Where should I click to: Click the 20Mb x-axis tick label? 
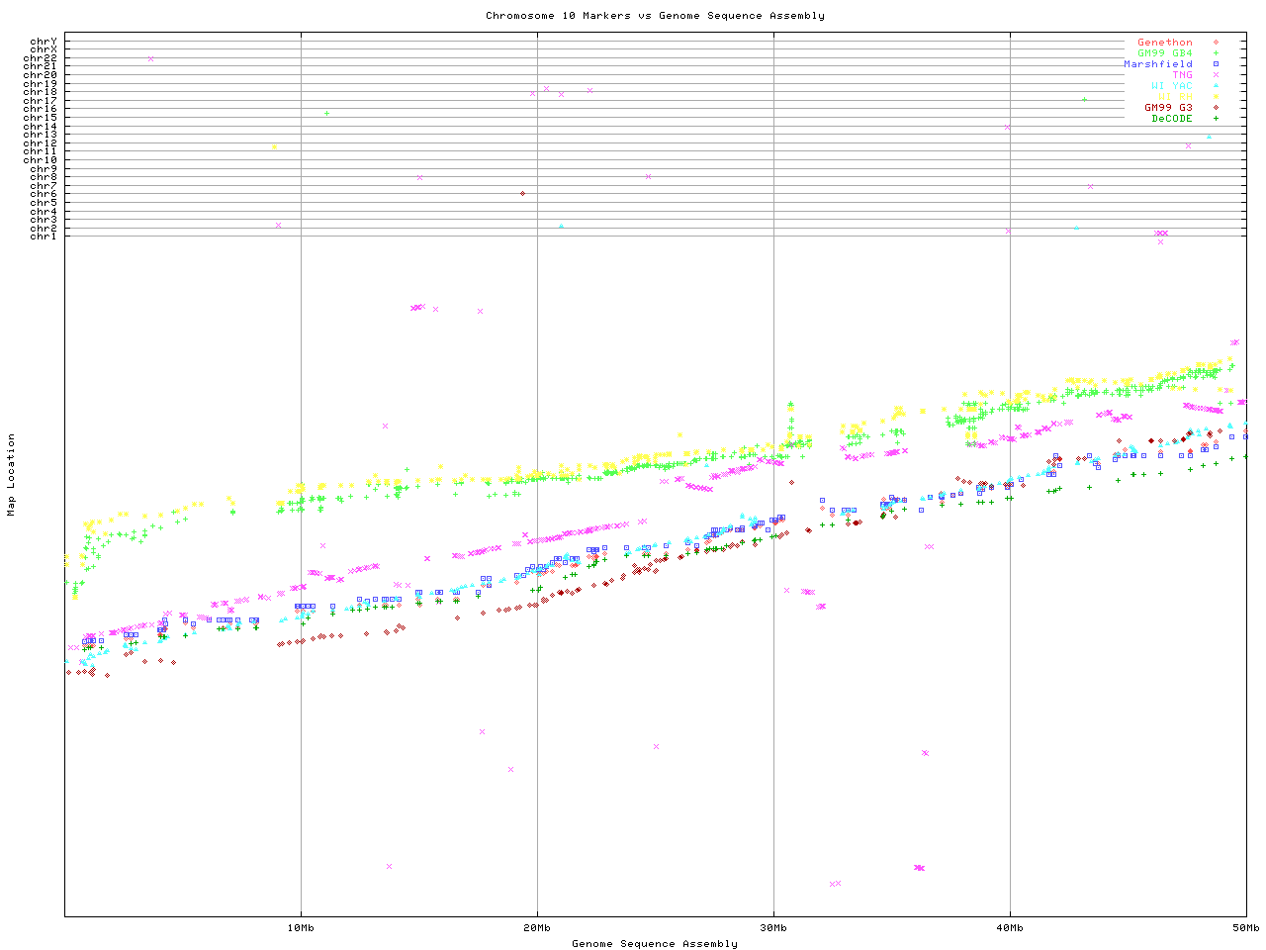(x=537, y=928)
